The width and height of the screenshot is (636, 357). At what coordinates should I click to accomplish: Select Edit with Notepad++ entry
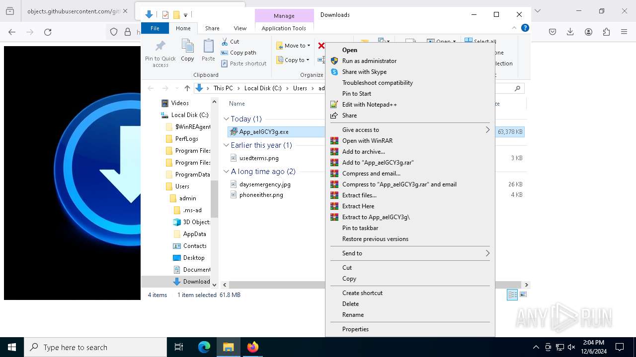[369, 105]
